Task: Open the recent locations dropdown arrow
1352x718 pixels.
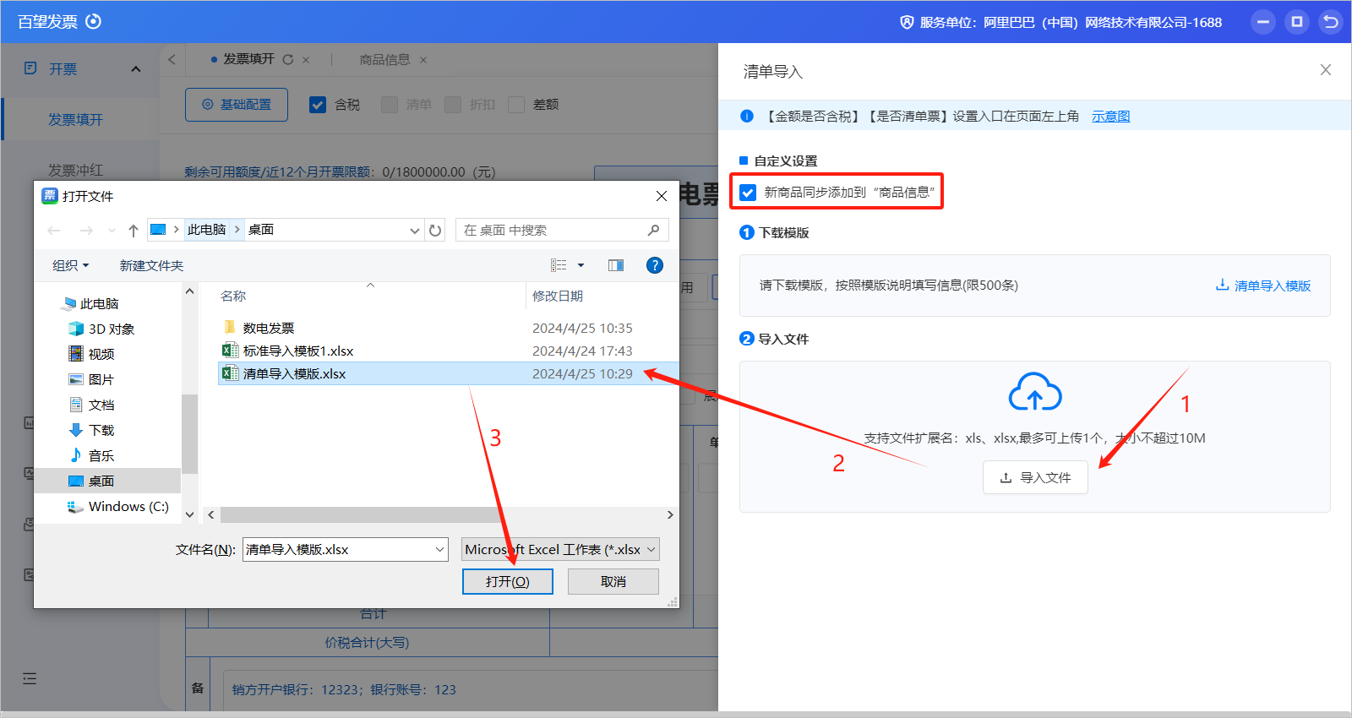Action: 112,231
